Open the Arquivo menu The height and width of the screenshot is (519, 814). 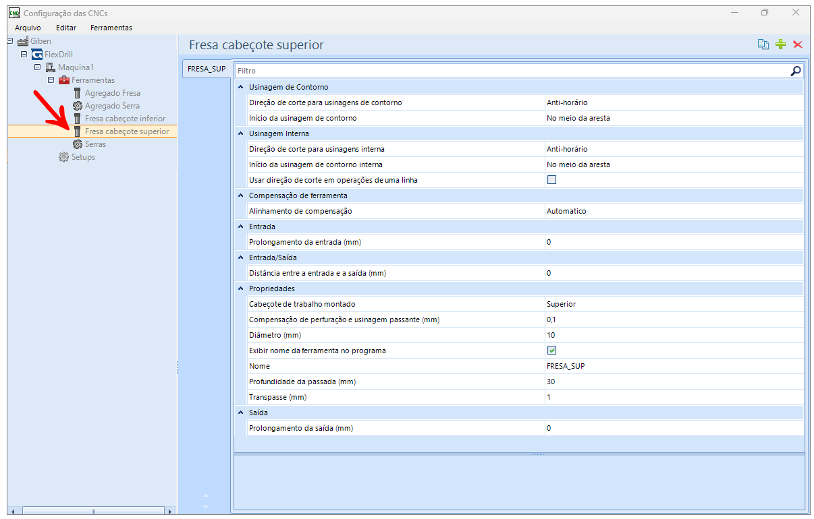(x=28, y=28)
